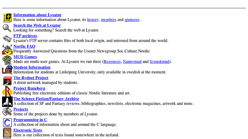
Task: Visit the Svenskmud link
Action: pos(160,61)
